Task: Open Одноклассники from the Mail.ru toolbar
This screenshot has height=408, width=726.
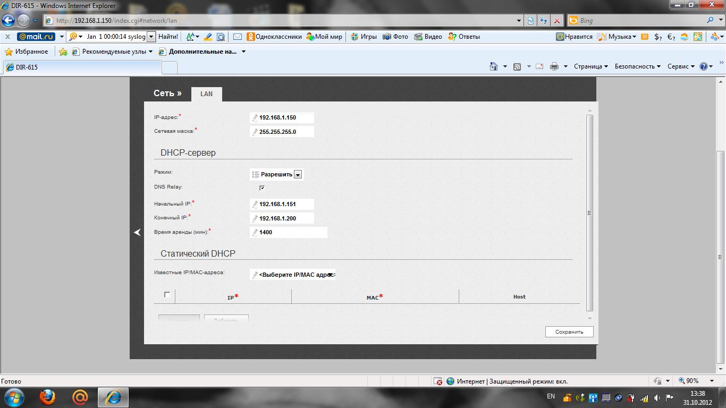Action: pyautogui.click(x=274, y=37)
